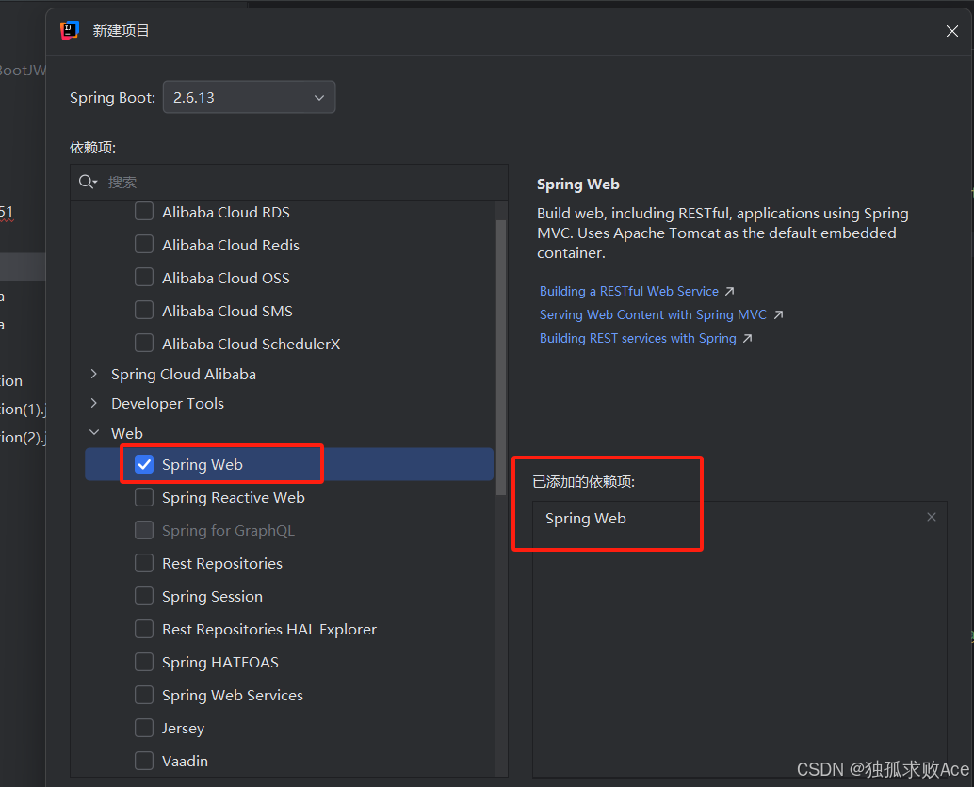The image size is (974, 787).
Task: Check Alibaba Cloud SchedulerX
Action: tap(144, 344)
